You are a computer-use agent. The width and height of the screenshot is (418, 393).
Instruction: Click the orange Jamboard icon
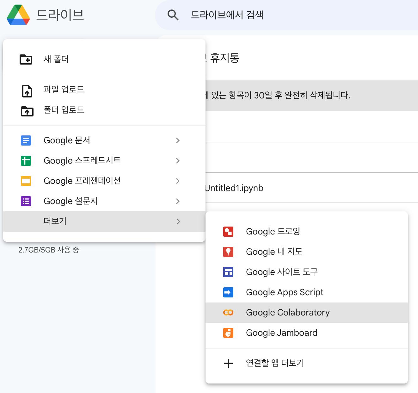228,333
